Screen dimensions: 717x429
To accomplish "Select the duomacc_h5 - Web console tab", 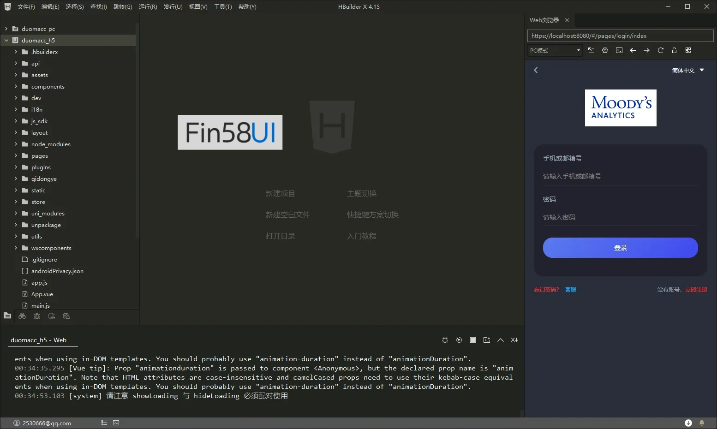I will pos(39,340).
